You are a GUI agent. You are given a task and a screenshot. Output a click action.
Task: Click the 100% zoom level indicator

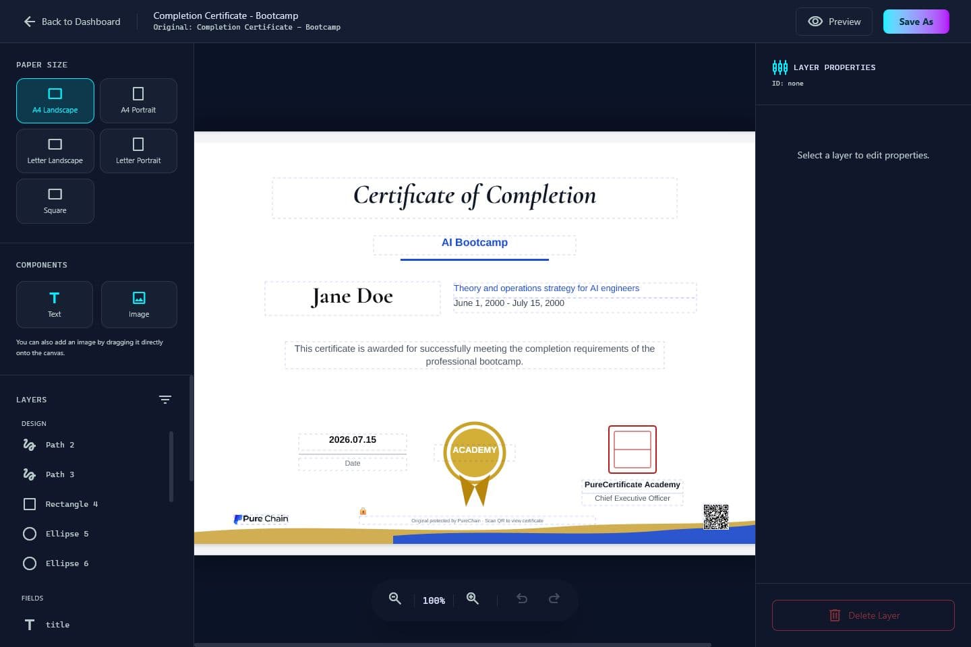click(x=434, y=600)
